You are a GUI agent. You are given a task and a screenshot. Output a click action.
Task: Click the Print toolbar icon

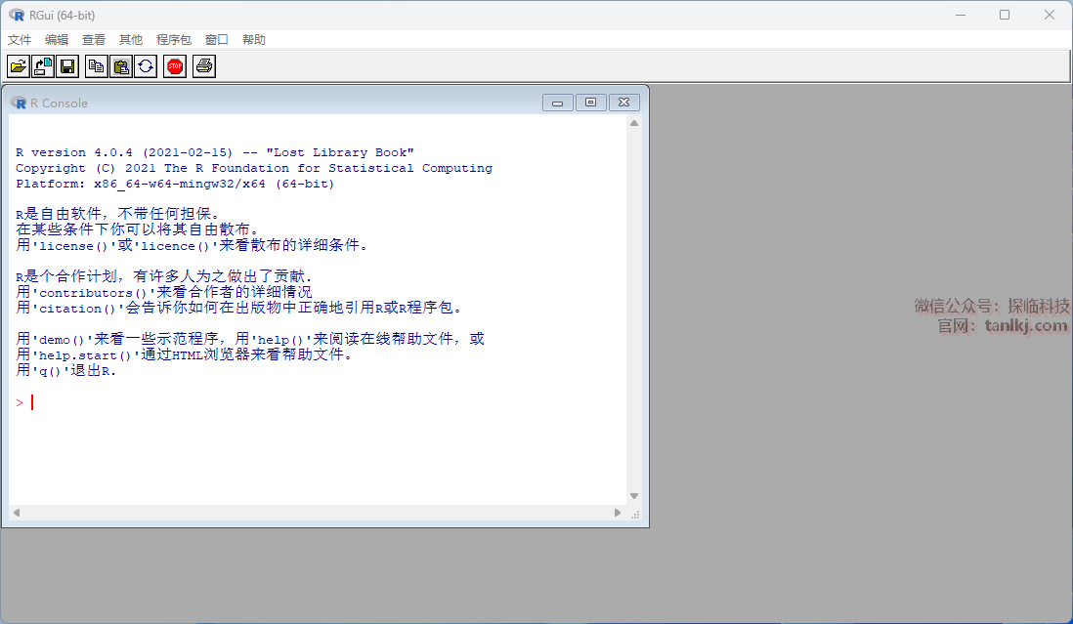click(204, 66)
